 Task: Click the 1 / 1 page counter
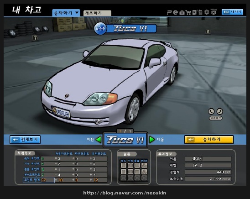(125, 131)
